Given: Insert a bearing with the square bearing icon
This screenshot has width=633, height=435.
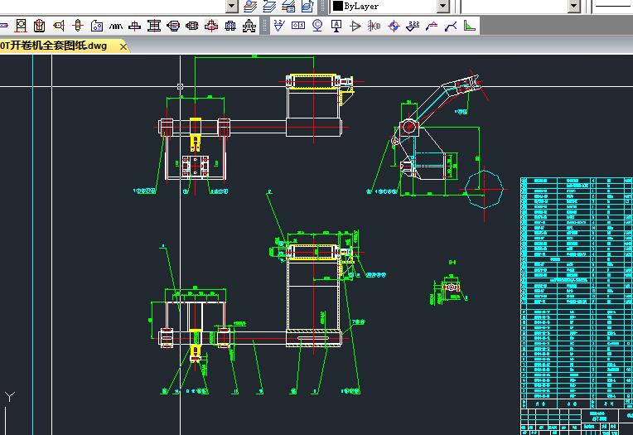Looking at the screenshot, I should point(21,26).
